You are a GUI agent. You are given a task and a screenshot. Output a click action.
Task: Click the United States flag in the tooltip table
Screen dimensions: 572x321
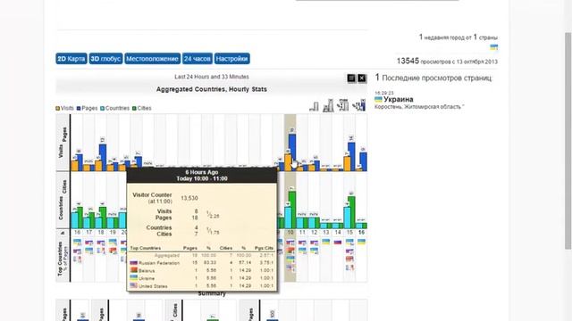(x=133, y=285)
